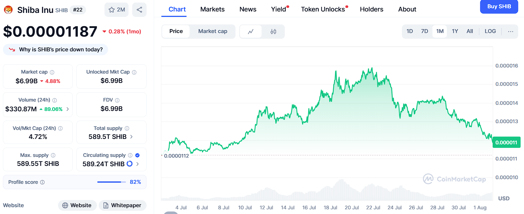This screenshot has width=524, height=214.
Task: Click the 589.55T SHIB max supply
Action: 38,164
